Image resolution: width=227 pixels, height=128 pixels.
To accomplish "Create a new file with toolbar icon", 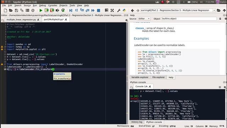I will pos(5,10).
